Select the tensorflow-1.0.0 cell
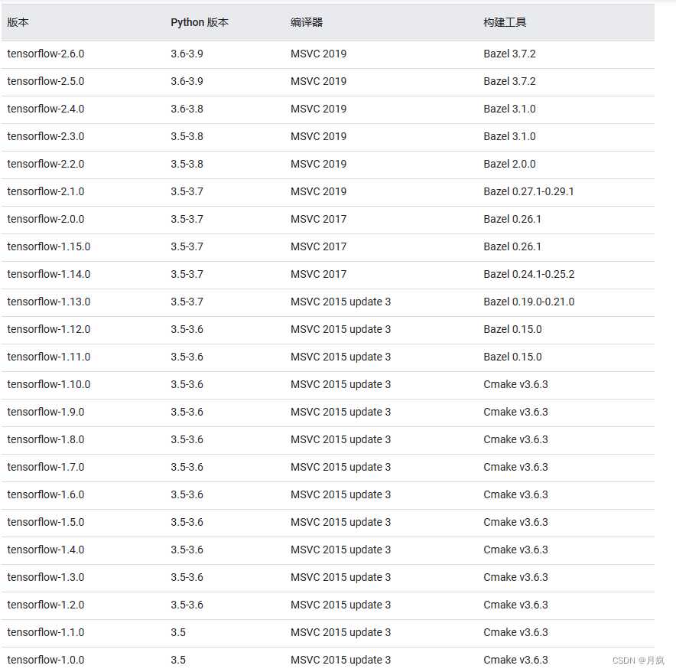676x672 pixels. click(46, 661)
